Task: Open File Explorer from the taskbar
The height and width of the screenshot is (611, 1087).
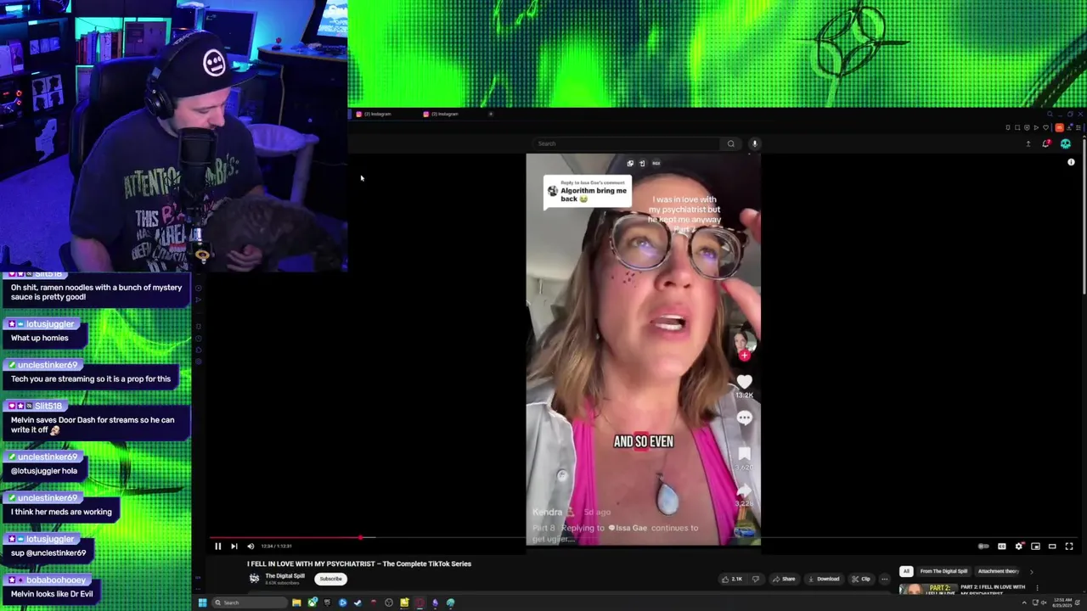Action: (x=296, y=603)
